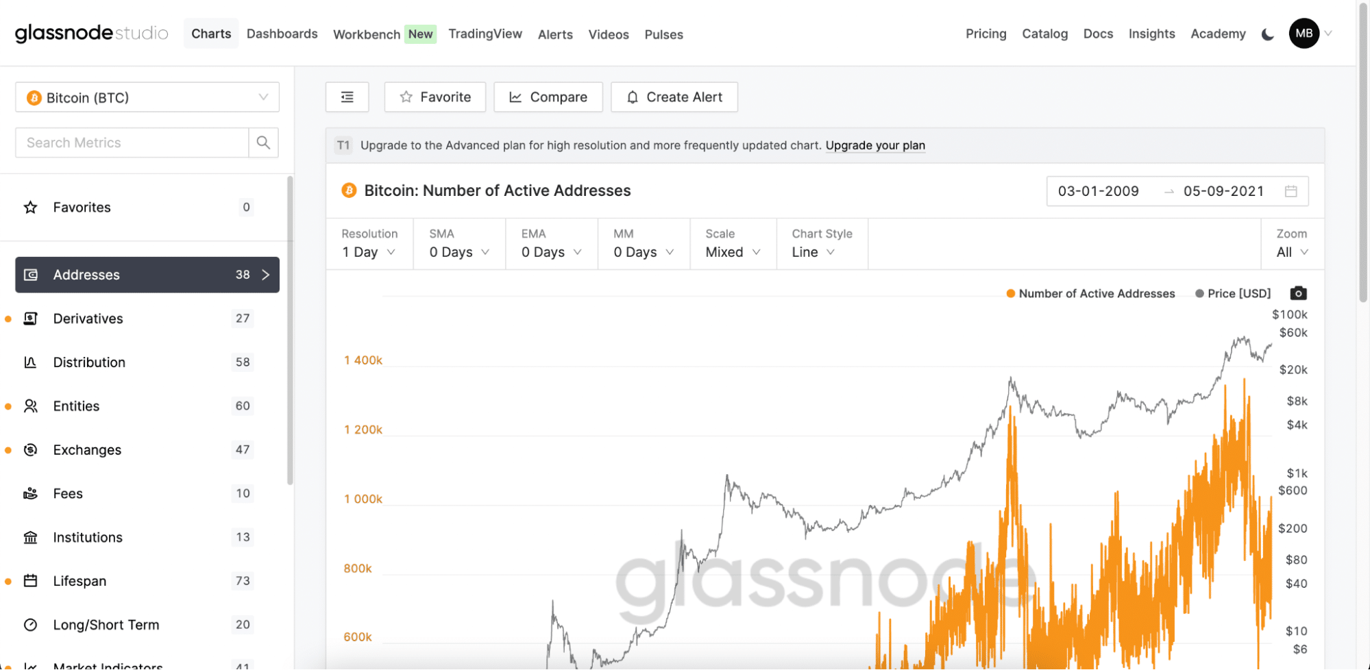Click the Create Alert bell button

coord(674,97)
